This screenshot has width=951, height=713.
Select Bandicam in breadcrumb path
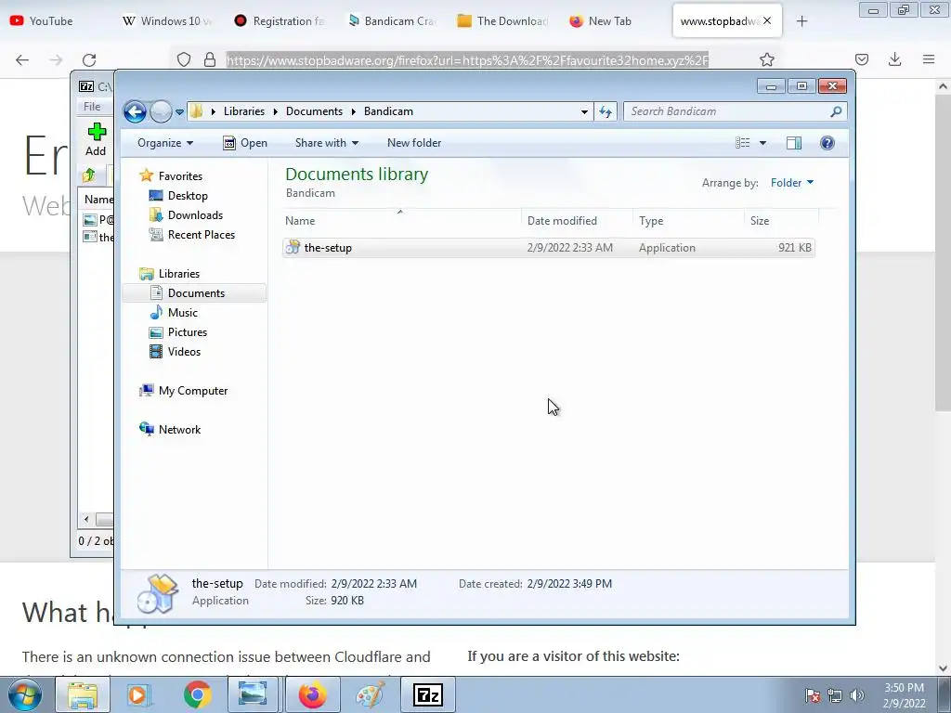(x=388, y=111)
